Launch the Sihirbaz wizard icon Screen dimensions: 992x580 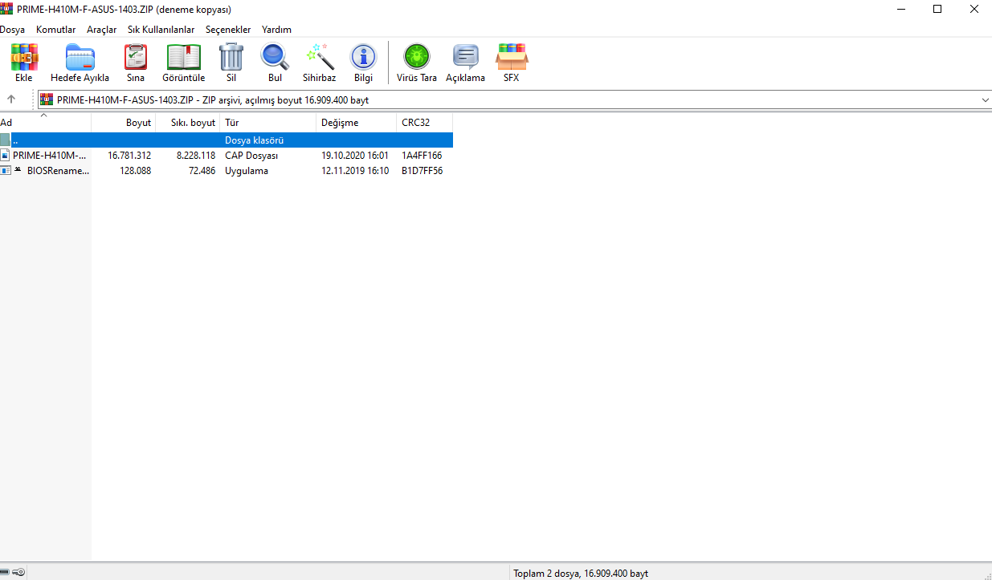[x=319, y=58]
